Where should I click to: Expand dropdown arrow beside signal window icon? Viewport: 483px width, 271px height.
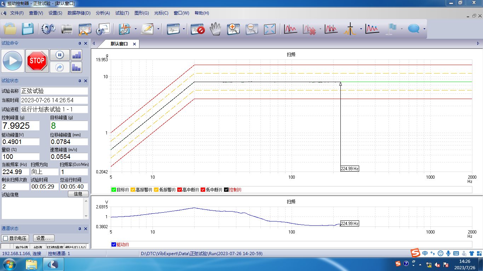184,29
